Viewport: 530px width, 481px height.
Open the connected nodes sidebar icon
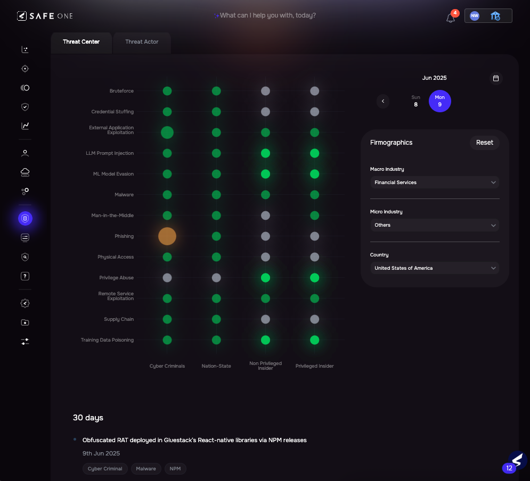[x=25, y=192]
